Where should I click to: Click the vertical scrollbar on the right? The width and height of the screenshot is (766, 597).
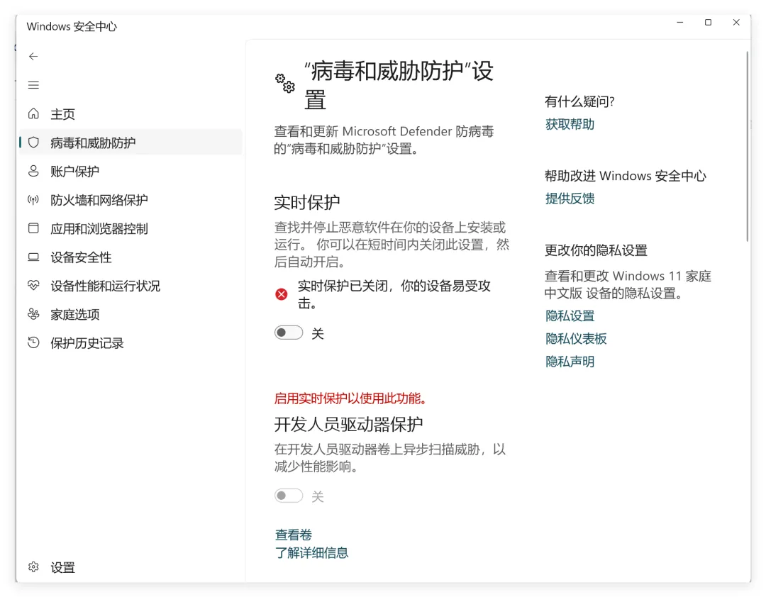(x=748, y=146)
